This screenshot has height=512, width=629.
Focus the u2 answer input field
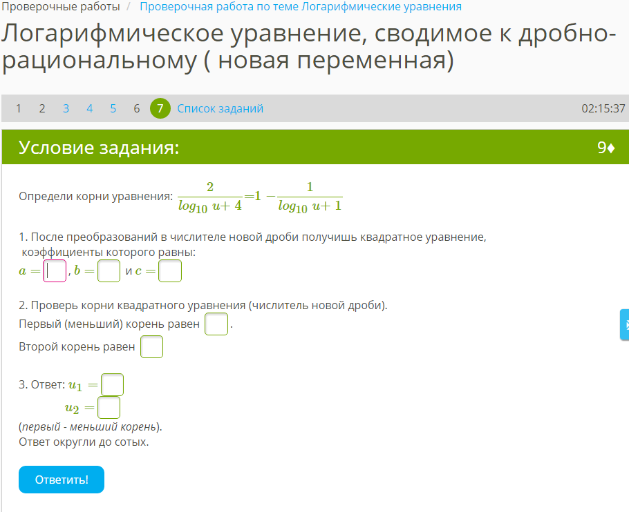[x=109, y=408]
